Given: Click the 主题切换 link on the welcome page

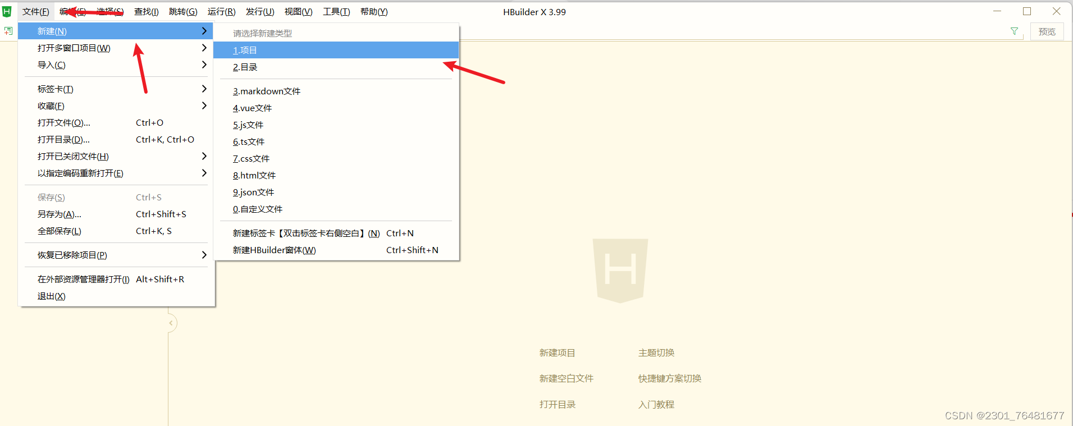Looking at the screenshot, I should pyautogui.click(x=656, y=353).
